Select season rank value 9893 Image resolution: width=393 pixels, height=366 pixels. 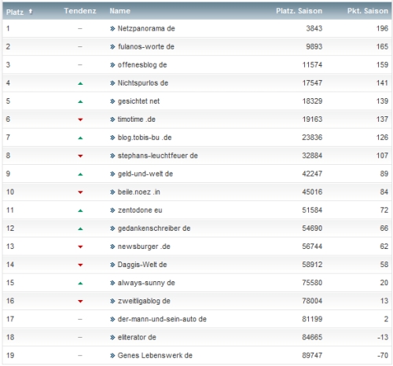coord(314,46)
